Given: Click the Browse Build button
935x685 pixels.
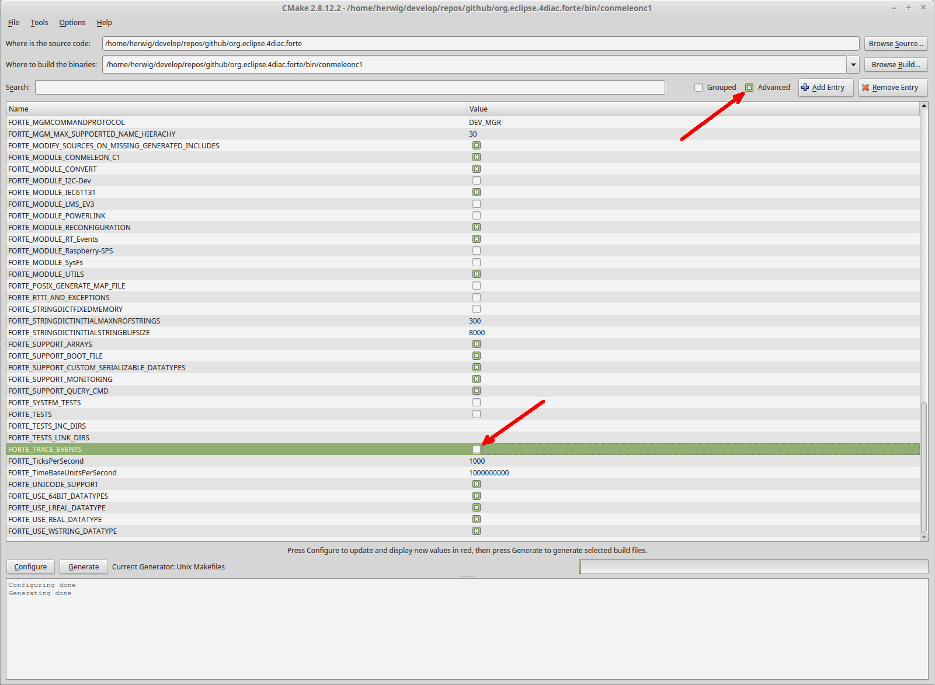Looking at the screenshot, I should tap(896, 65).
